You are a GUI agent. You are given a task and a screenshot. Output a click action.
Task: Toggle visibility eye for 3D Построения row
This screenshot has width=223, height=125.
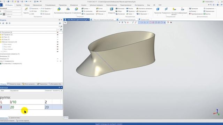coord(57,32)
